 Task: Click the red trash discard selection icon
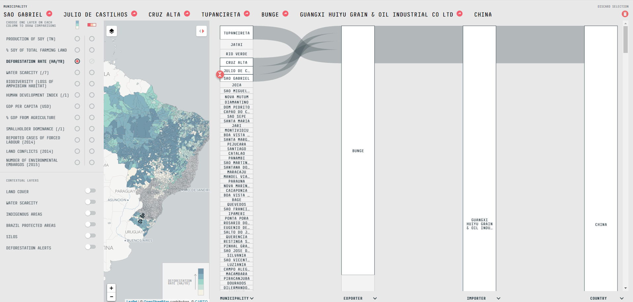click(625, 14)
